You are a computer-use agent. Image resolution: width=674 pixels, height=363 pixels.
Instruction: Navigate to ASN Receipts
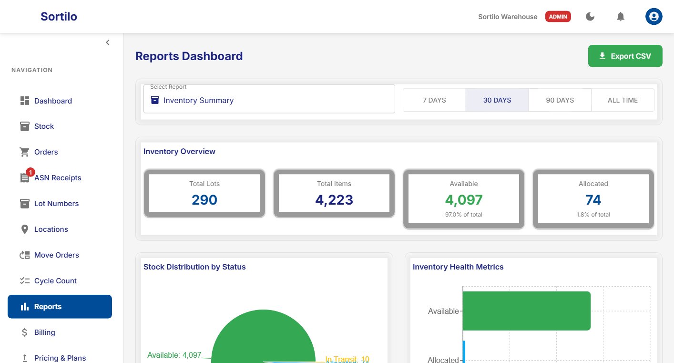(x=60, y=178)
